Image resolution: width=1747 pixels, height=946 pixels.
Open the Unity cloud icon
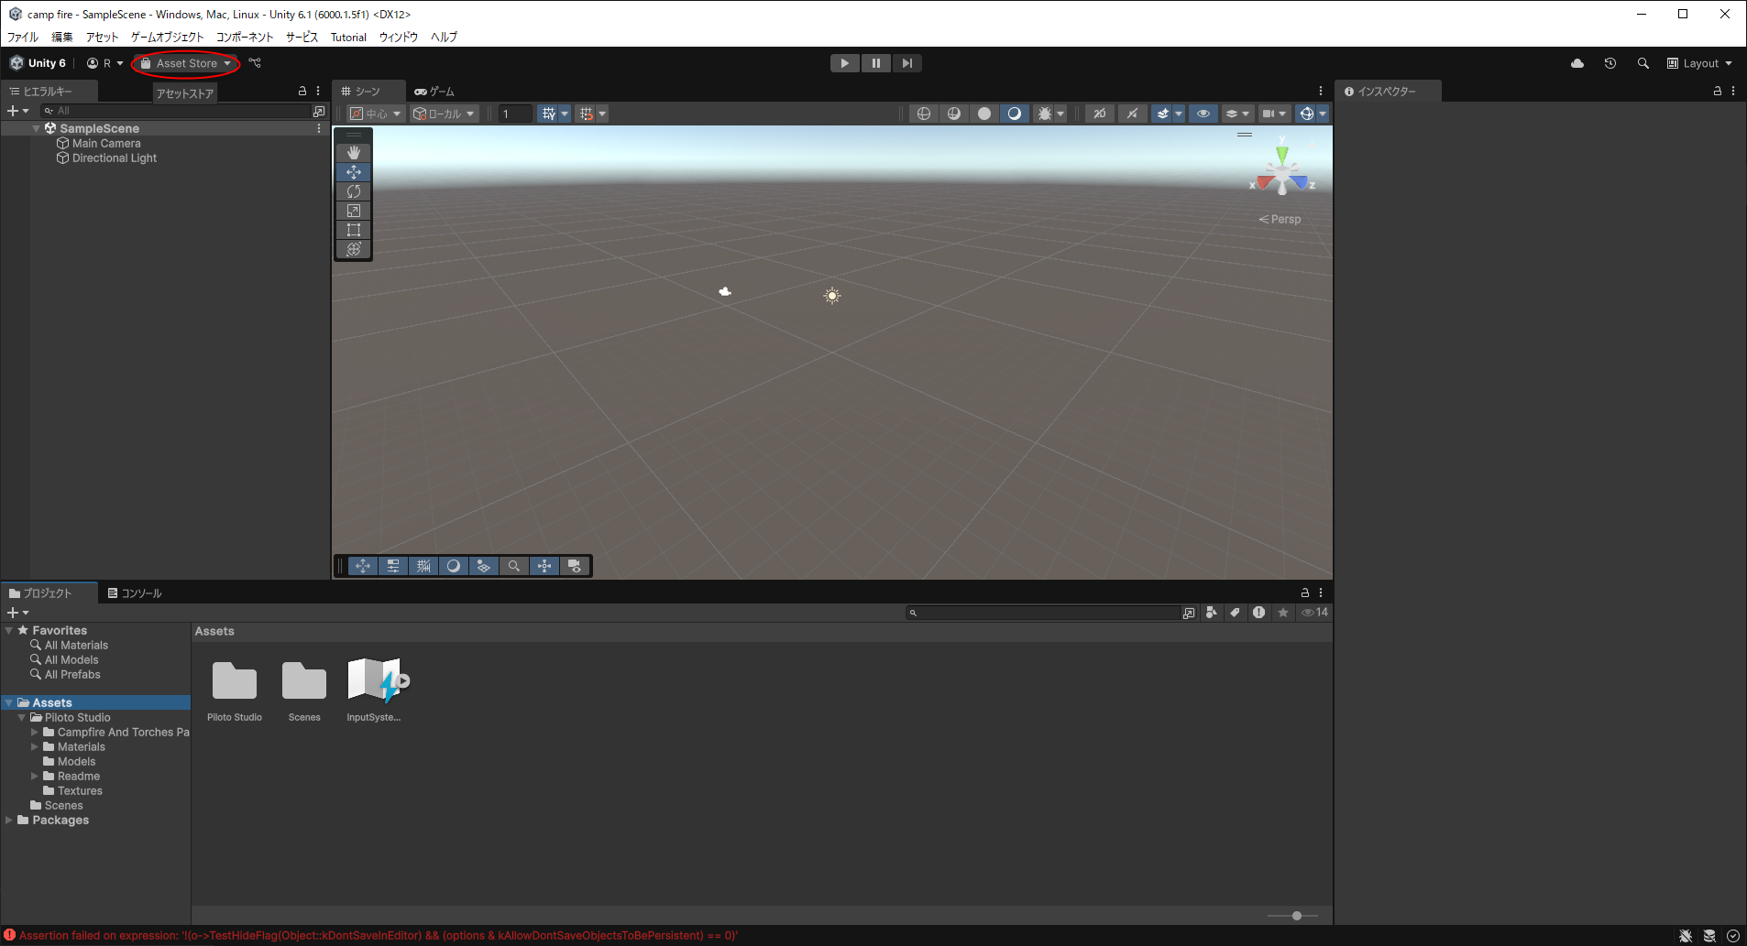point(1577,63)
